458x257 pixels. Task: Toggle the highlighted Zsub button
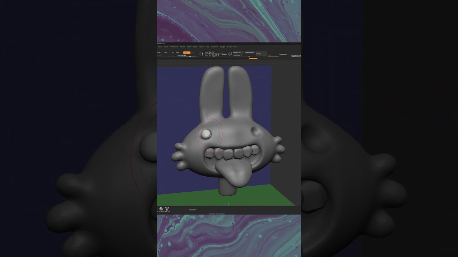click(x=187, y=52)
